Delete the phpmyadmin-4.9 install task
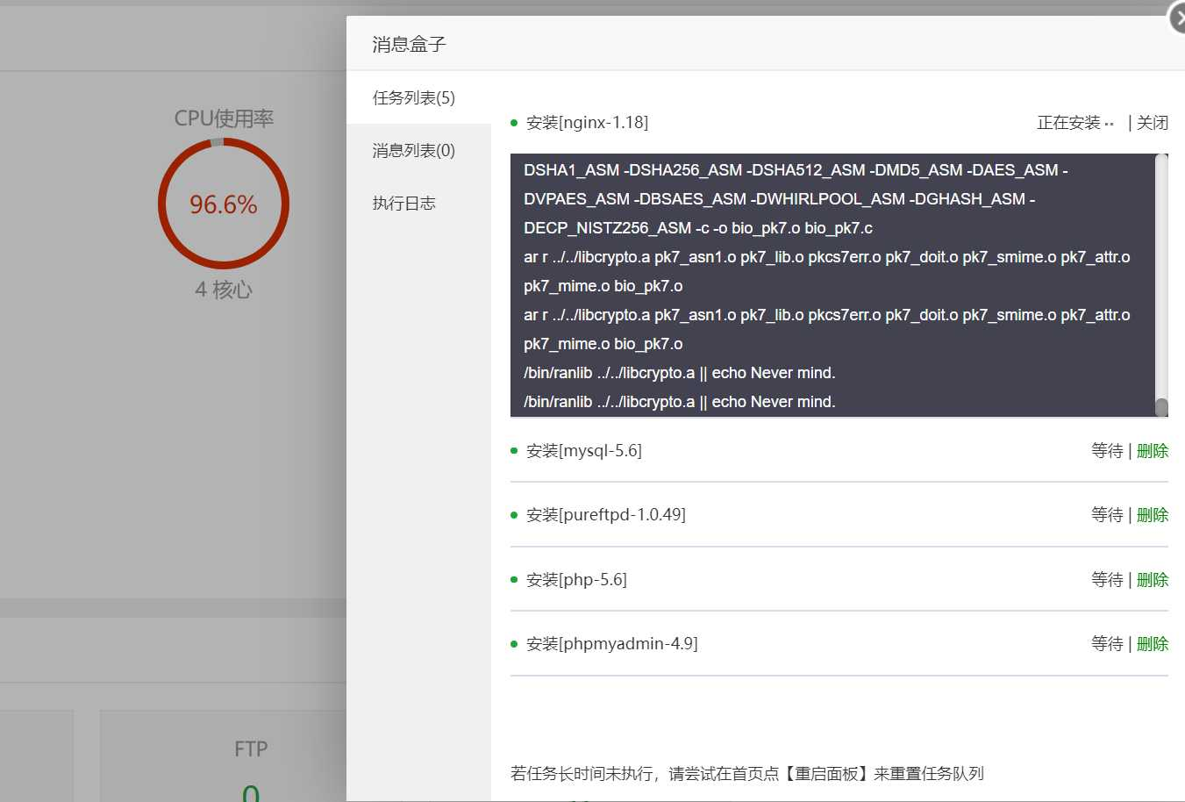 click(1153, 644)
